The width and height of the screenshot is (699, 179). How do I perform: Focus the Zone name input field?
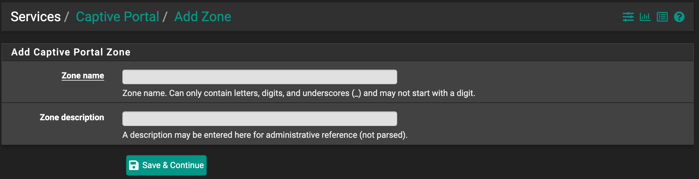pyautogui.click(x=259, y=77)
